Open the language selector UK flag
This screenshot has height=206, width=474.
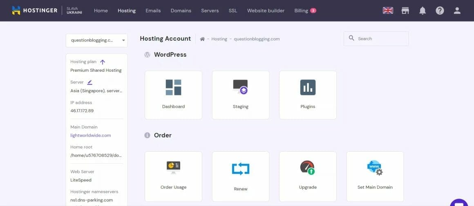pos(388,11)
